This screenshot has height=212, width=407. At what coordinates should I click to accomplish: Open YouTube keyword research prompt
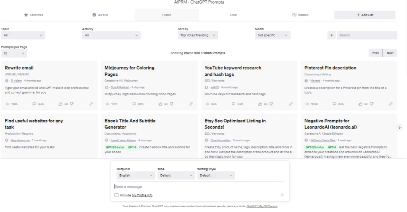(233, 71)
